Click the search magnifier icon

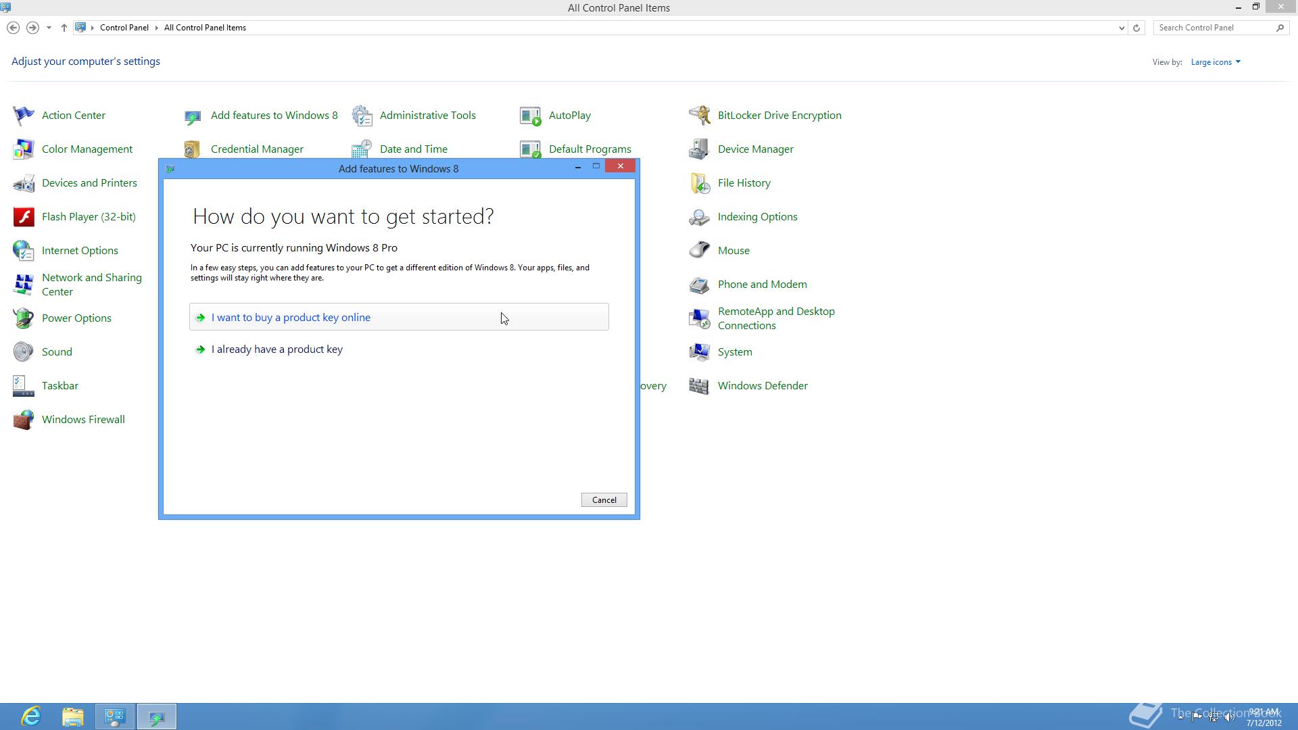point(1280,28)
